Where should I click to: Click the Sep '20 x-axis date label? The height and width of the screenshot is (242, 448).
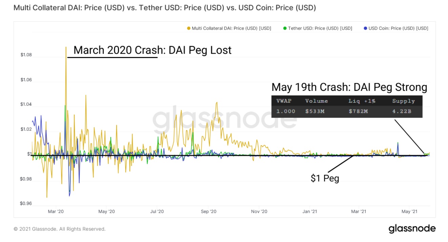pyautogui.click(x=209, y=211)
